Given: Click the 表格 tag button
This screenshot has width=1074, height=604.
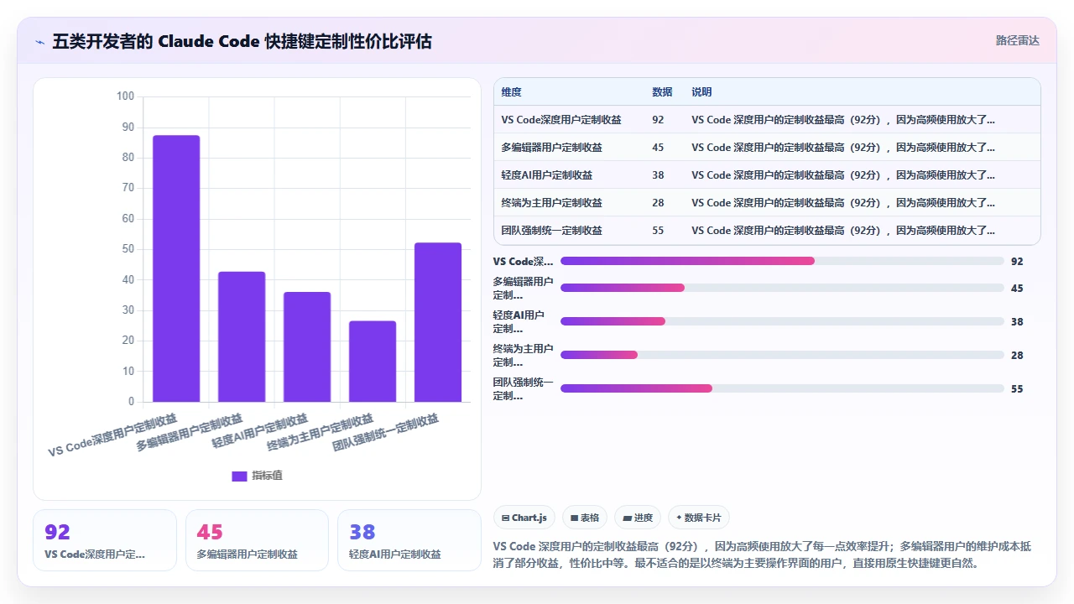Looking at the screenshot, I should pos(585,518).
